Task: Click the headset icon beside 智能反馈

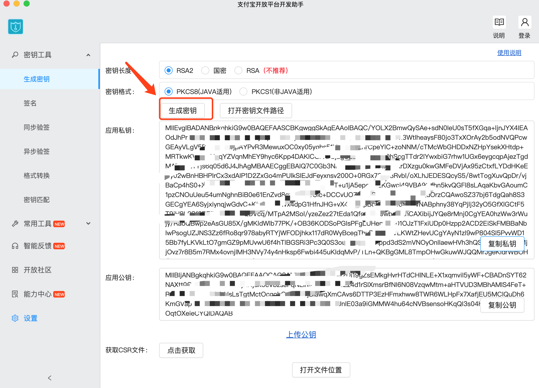Action: pyautogui.click(x=15, y=246)
